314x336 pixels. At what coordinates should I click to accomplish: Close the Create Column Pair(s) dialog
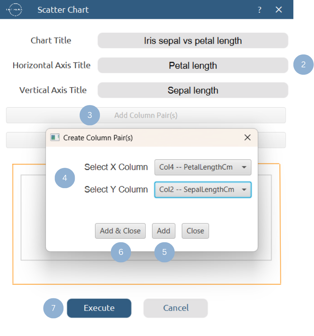tap(247, 137)
